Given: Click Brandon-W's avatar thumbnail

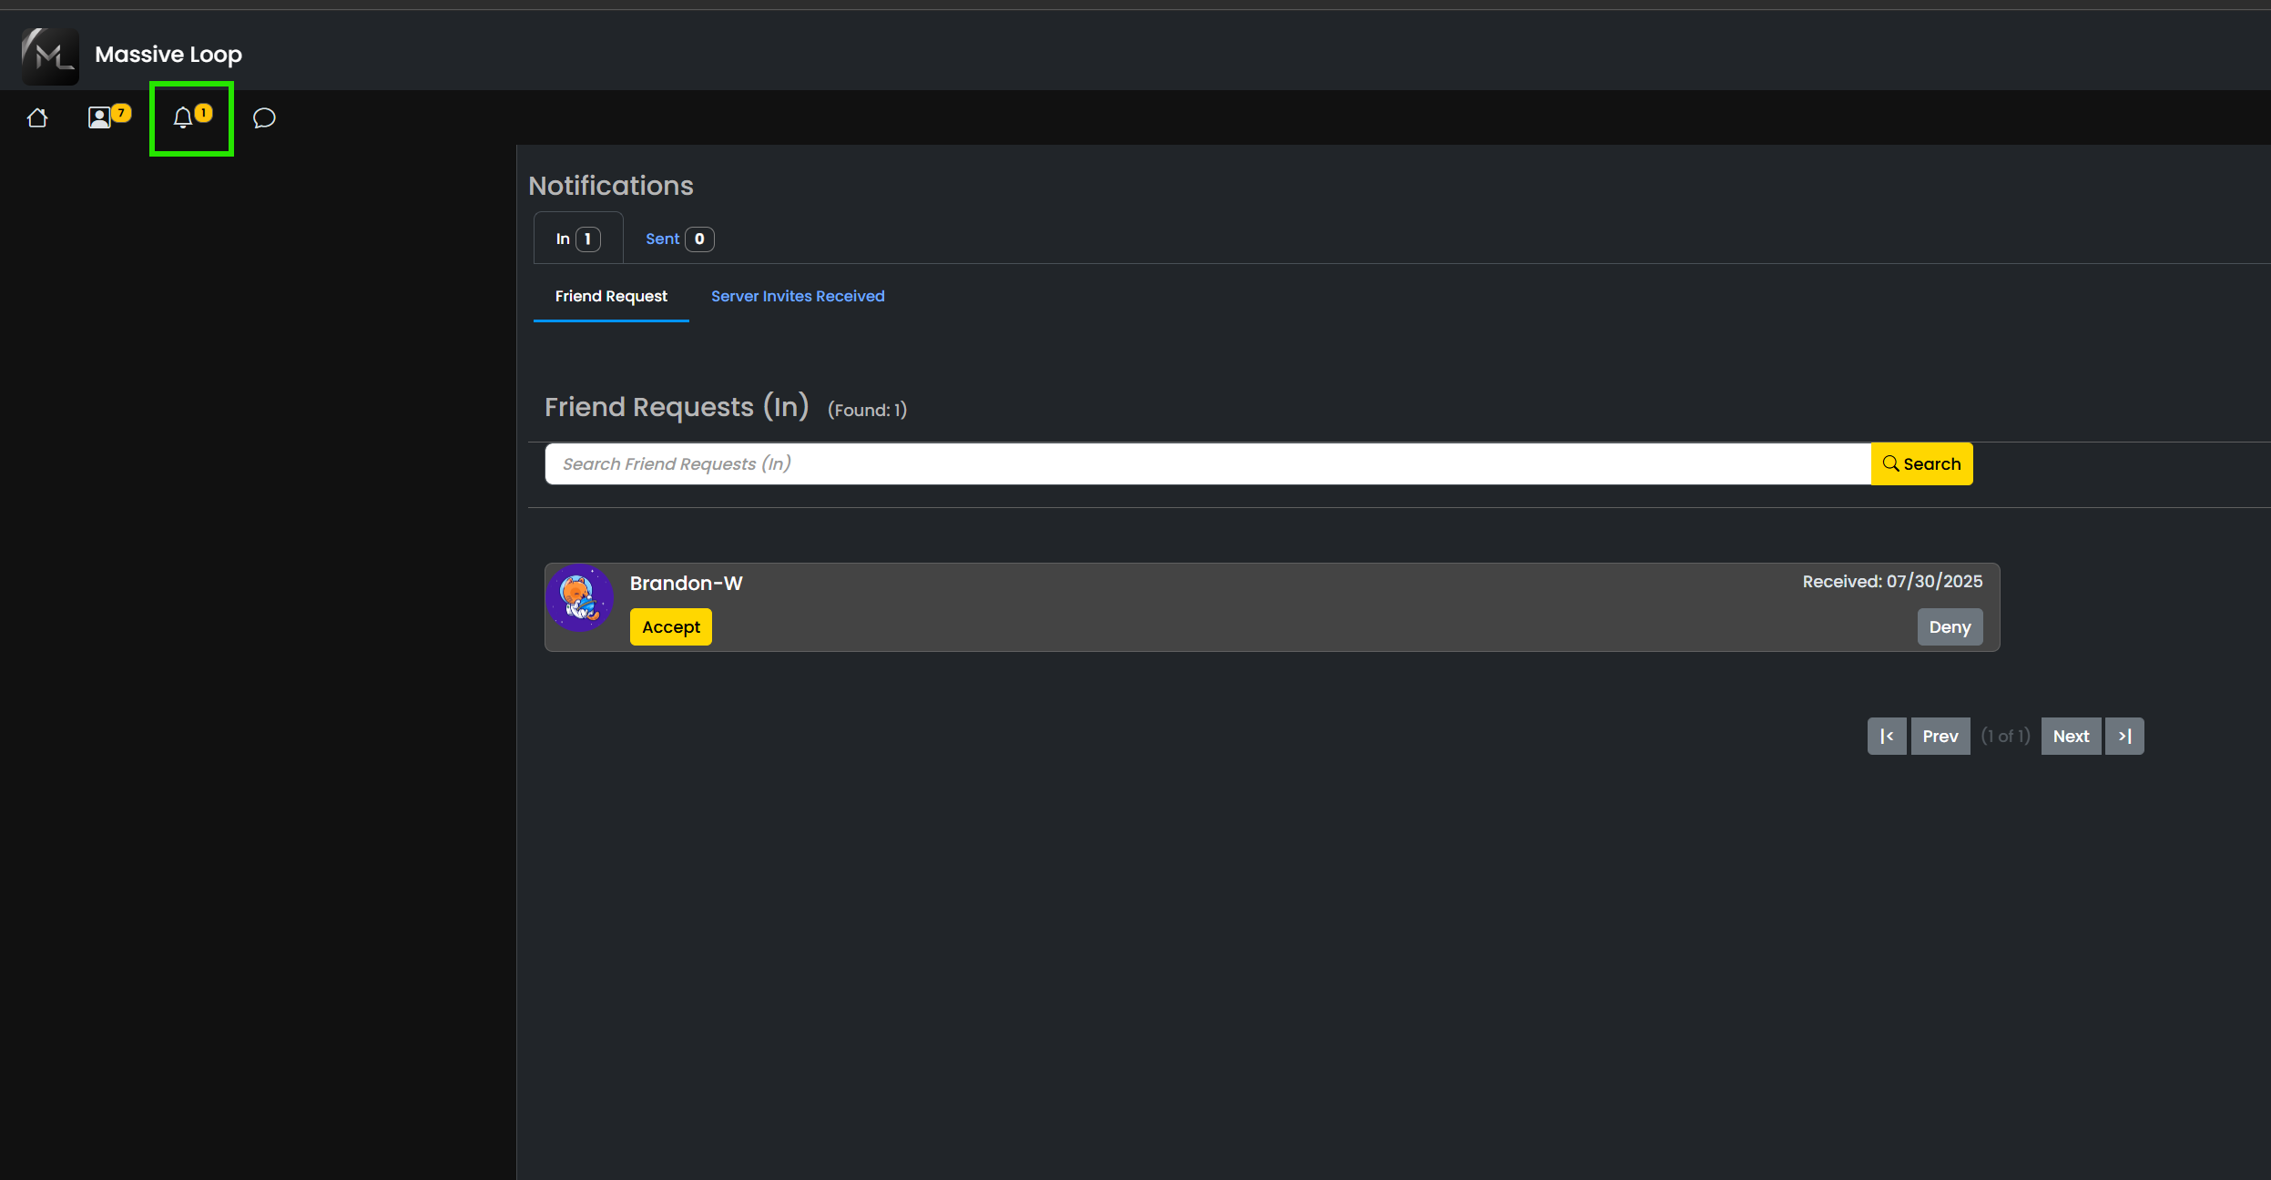Looking at the screenshot, I should 579,598.
